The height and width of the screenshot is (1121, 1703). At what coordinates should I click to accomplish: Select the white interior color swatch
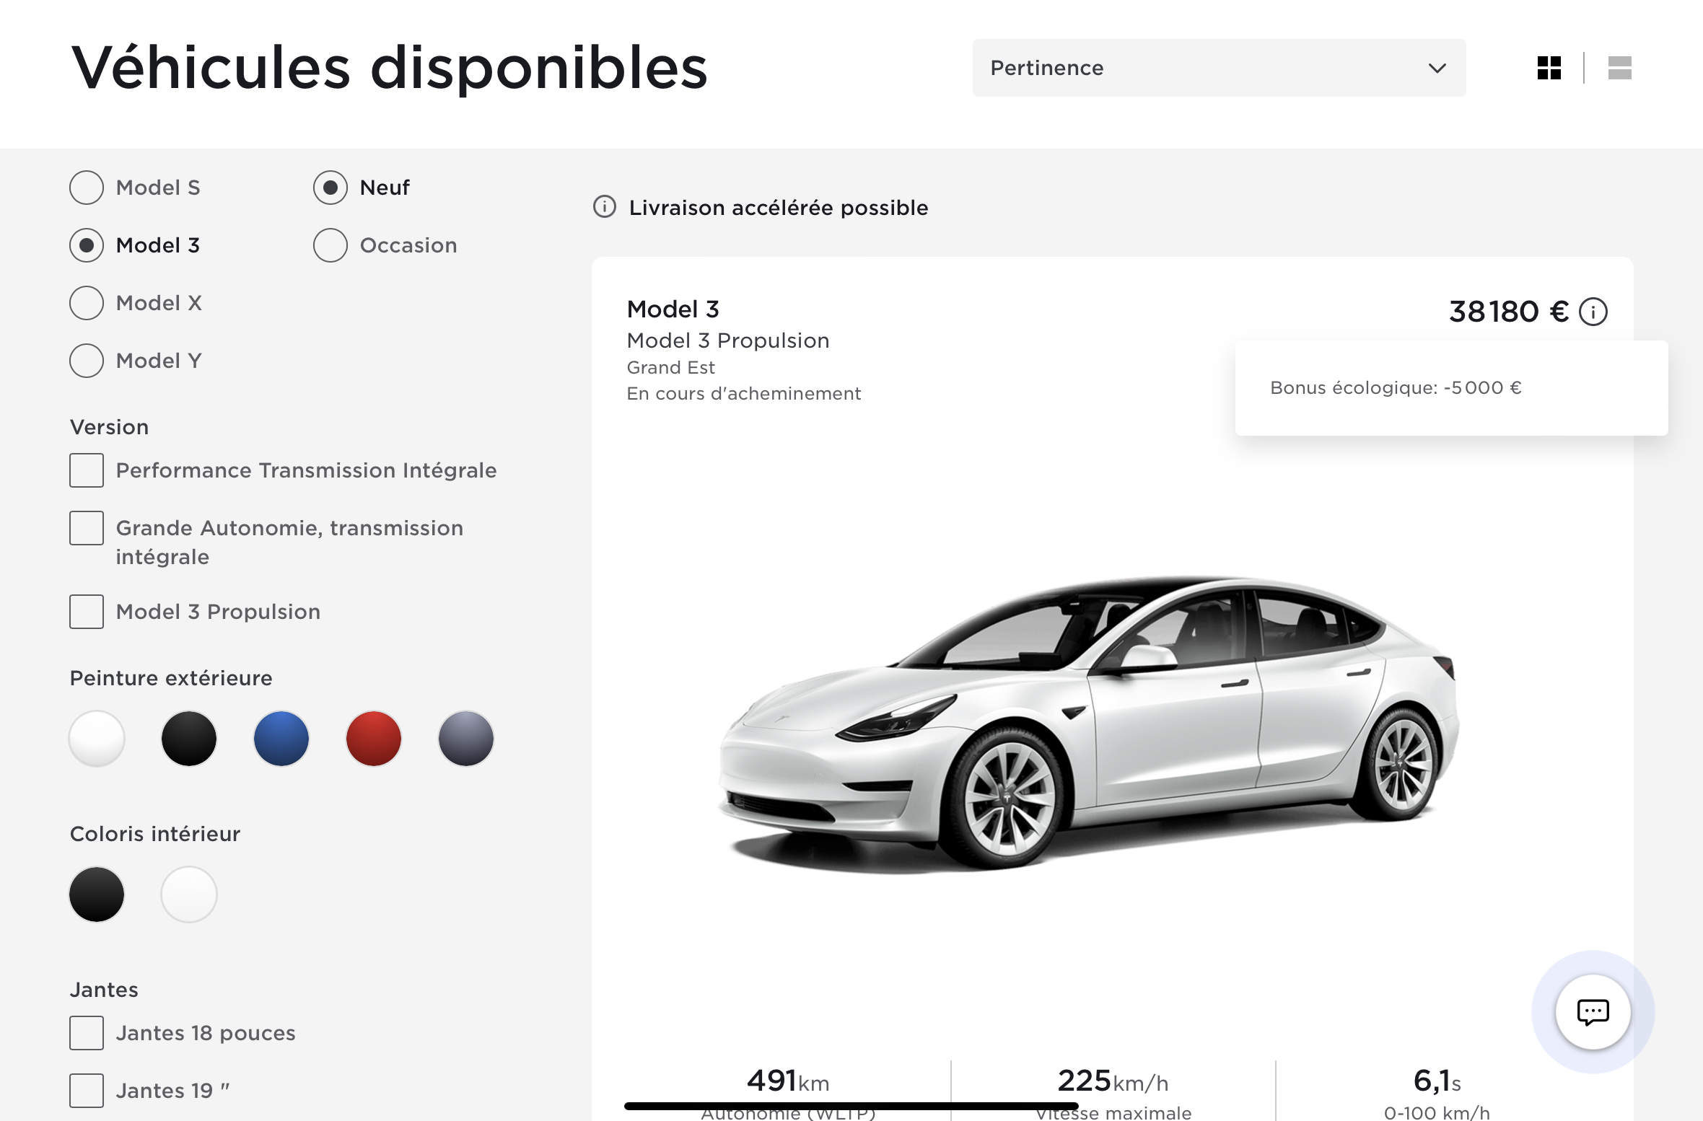click(x=189, y=894)
